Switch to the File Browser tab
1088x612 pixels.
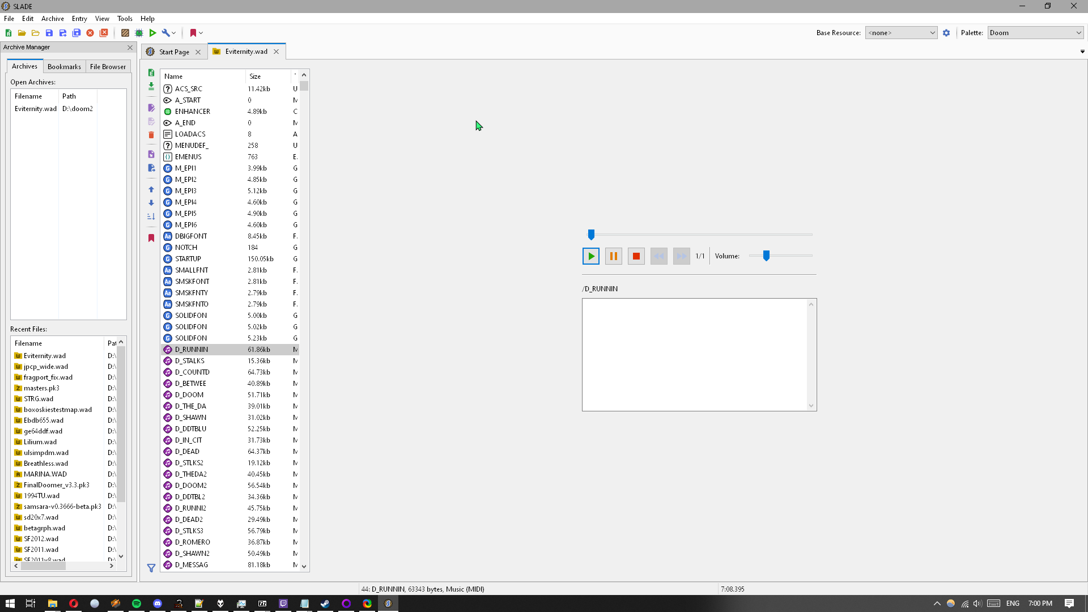108,66
